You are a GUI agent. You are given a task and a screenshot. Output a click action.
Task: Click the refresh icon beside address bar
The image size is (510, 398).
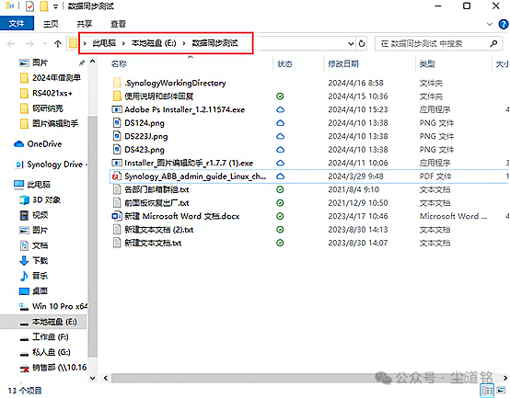coord(362,43)
